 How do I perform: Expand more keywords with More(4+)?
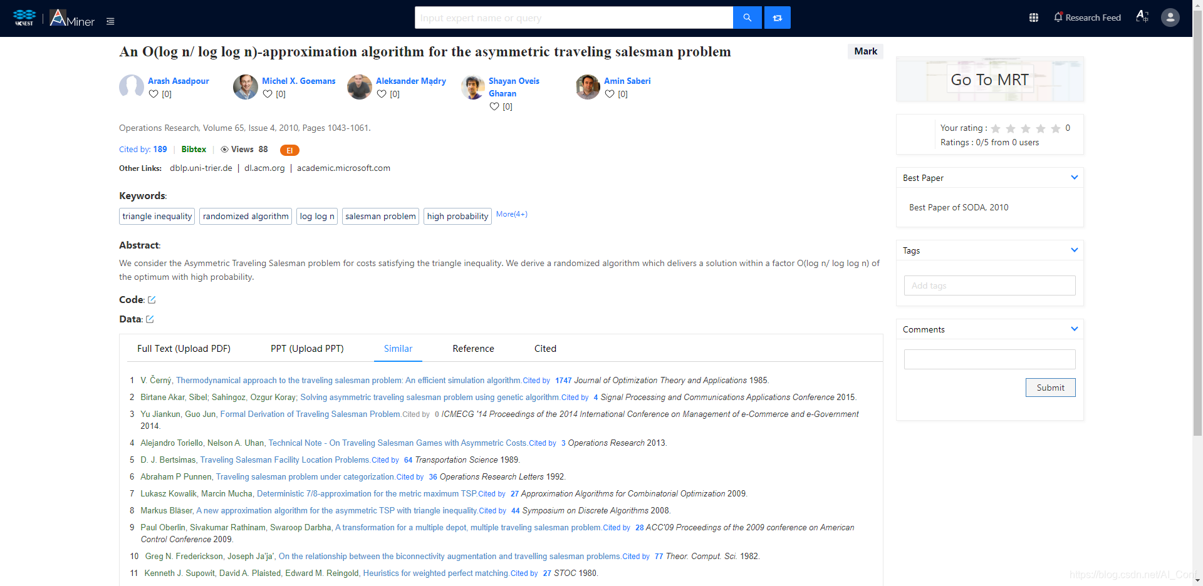511,214
